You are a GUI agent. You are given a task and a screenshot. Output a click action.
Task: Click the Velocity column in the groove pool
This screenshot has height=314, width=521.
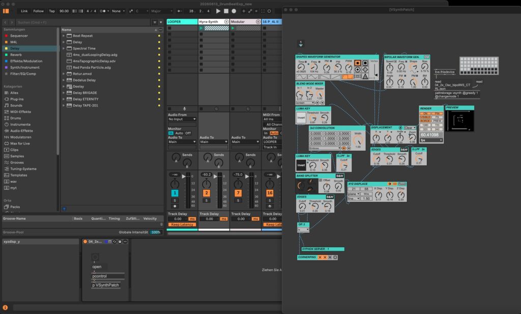(x=150, y=219)
